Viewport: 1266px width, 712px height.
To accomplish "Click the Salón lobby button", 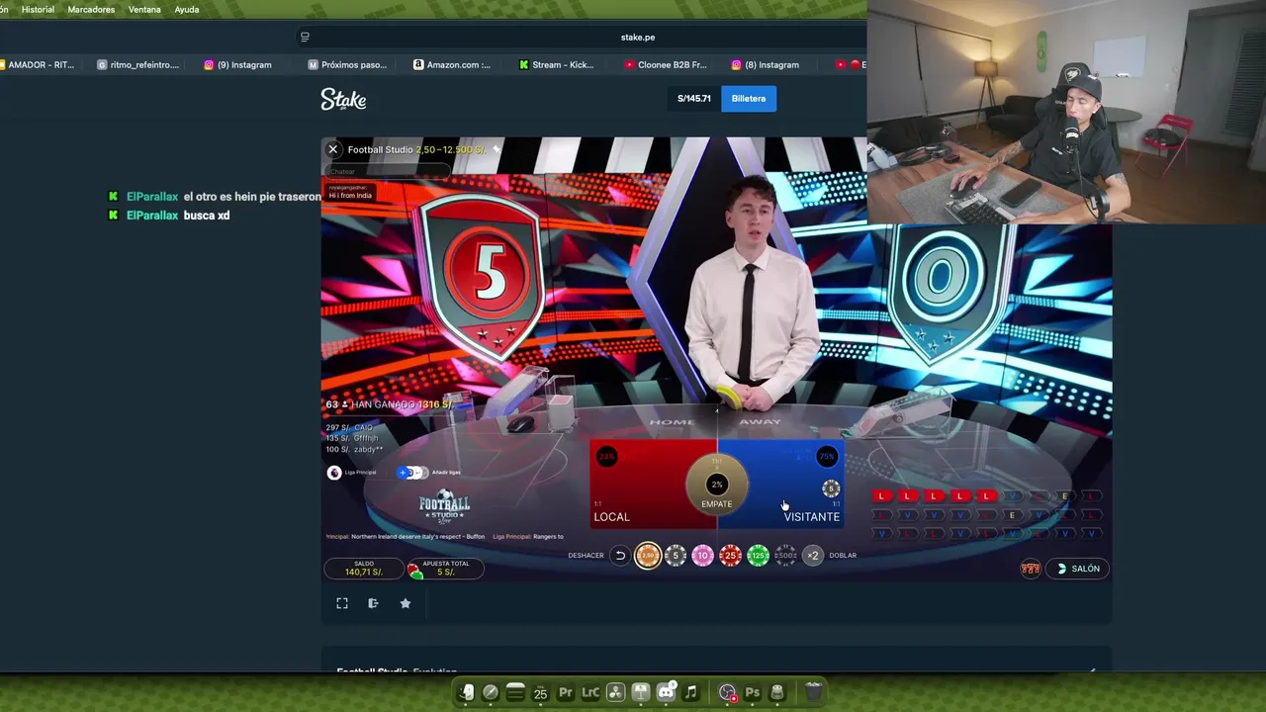I will pyautogui.click(x=1078, y=569).
